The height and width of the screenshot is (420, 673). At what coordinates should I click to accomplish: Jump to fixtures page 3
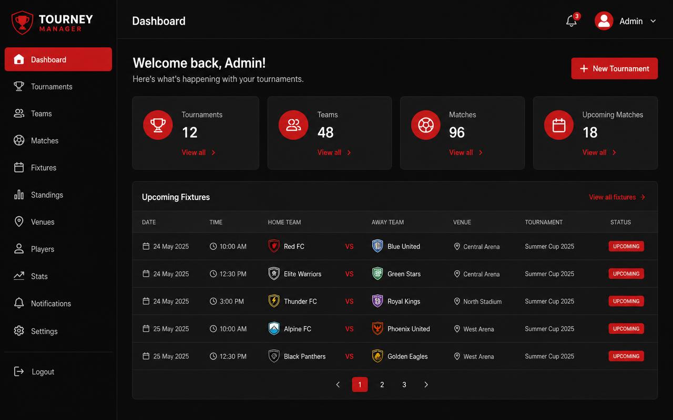click(x=404, y=385)
